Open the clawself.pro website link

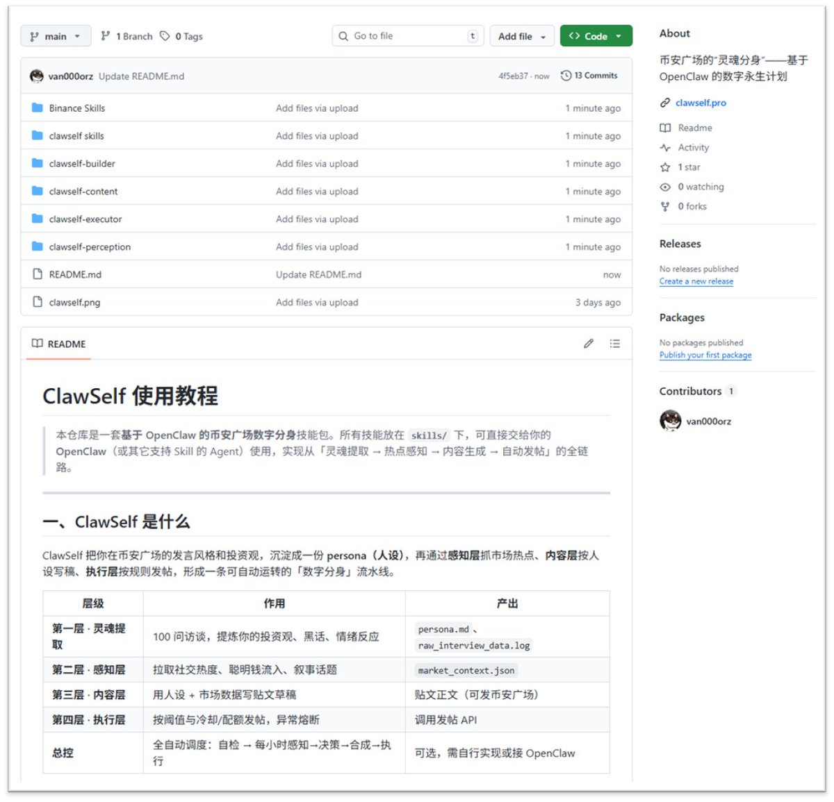701,103
